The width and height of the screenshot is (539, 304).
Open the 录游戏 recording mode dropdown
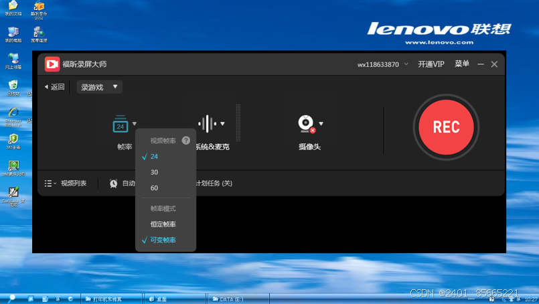click(x=99, y=87)
